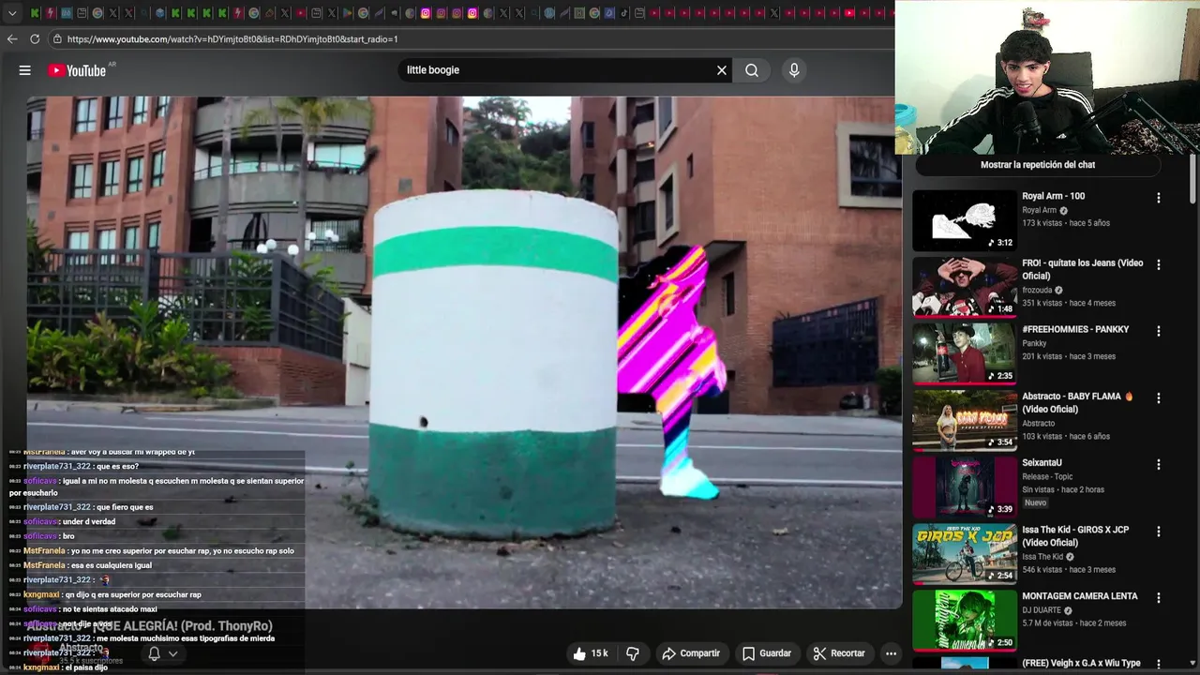Start voice search with microphone icon
1200x675 pixels.
click(794, 70)
